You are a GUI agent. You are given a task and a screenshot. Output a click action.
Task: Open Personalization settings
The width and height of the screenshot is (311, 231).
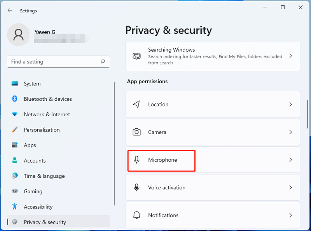58,130
